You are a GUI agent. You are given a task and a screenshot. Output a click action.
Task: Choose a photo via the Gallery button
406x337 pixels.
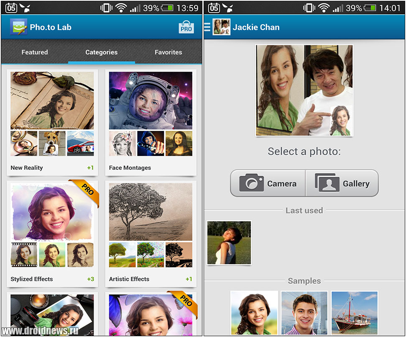coord(342,183)
